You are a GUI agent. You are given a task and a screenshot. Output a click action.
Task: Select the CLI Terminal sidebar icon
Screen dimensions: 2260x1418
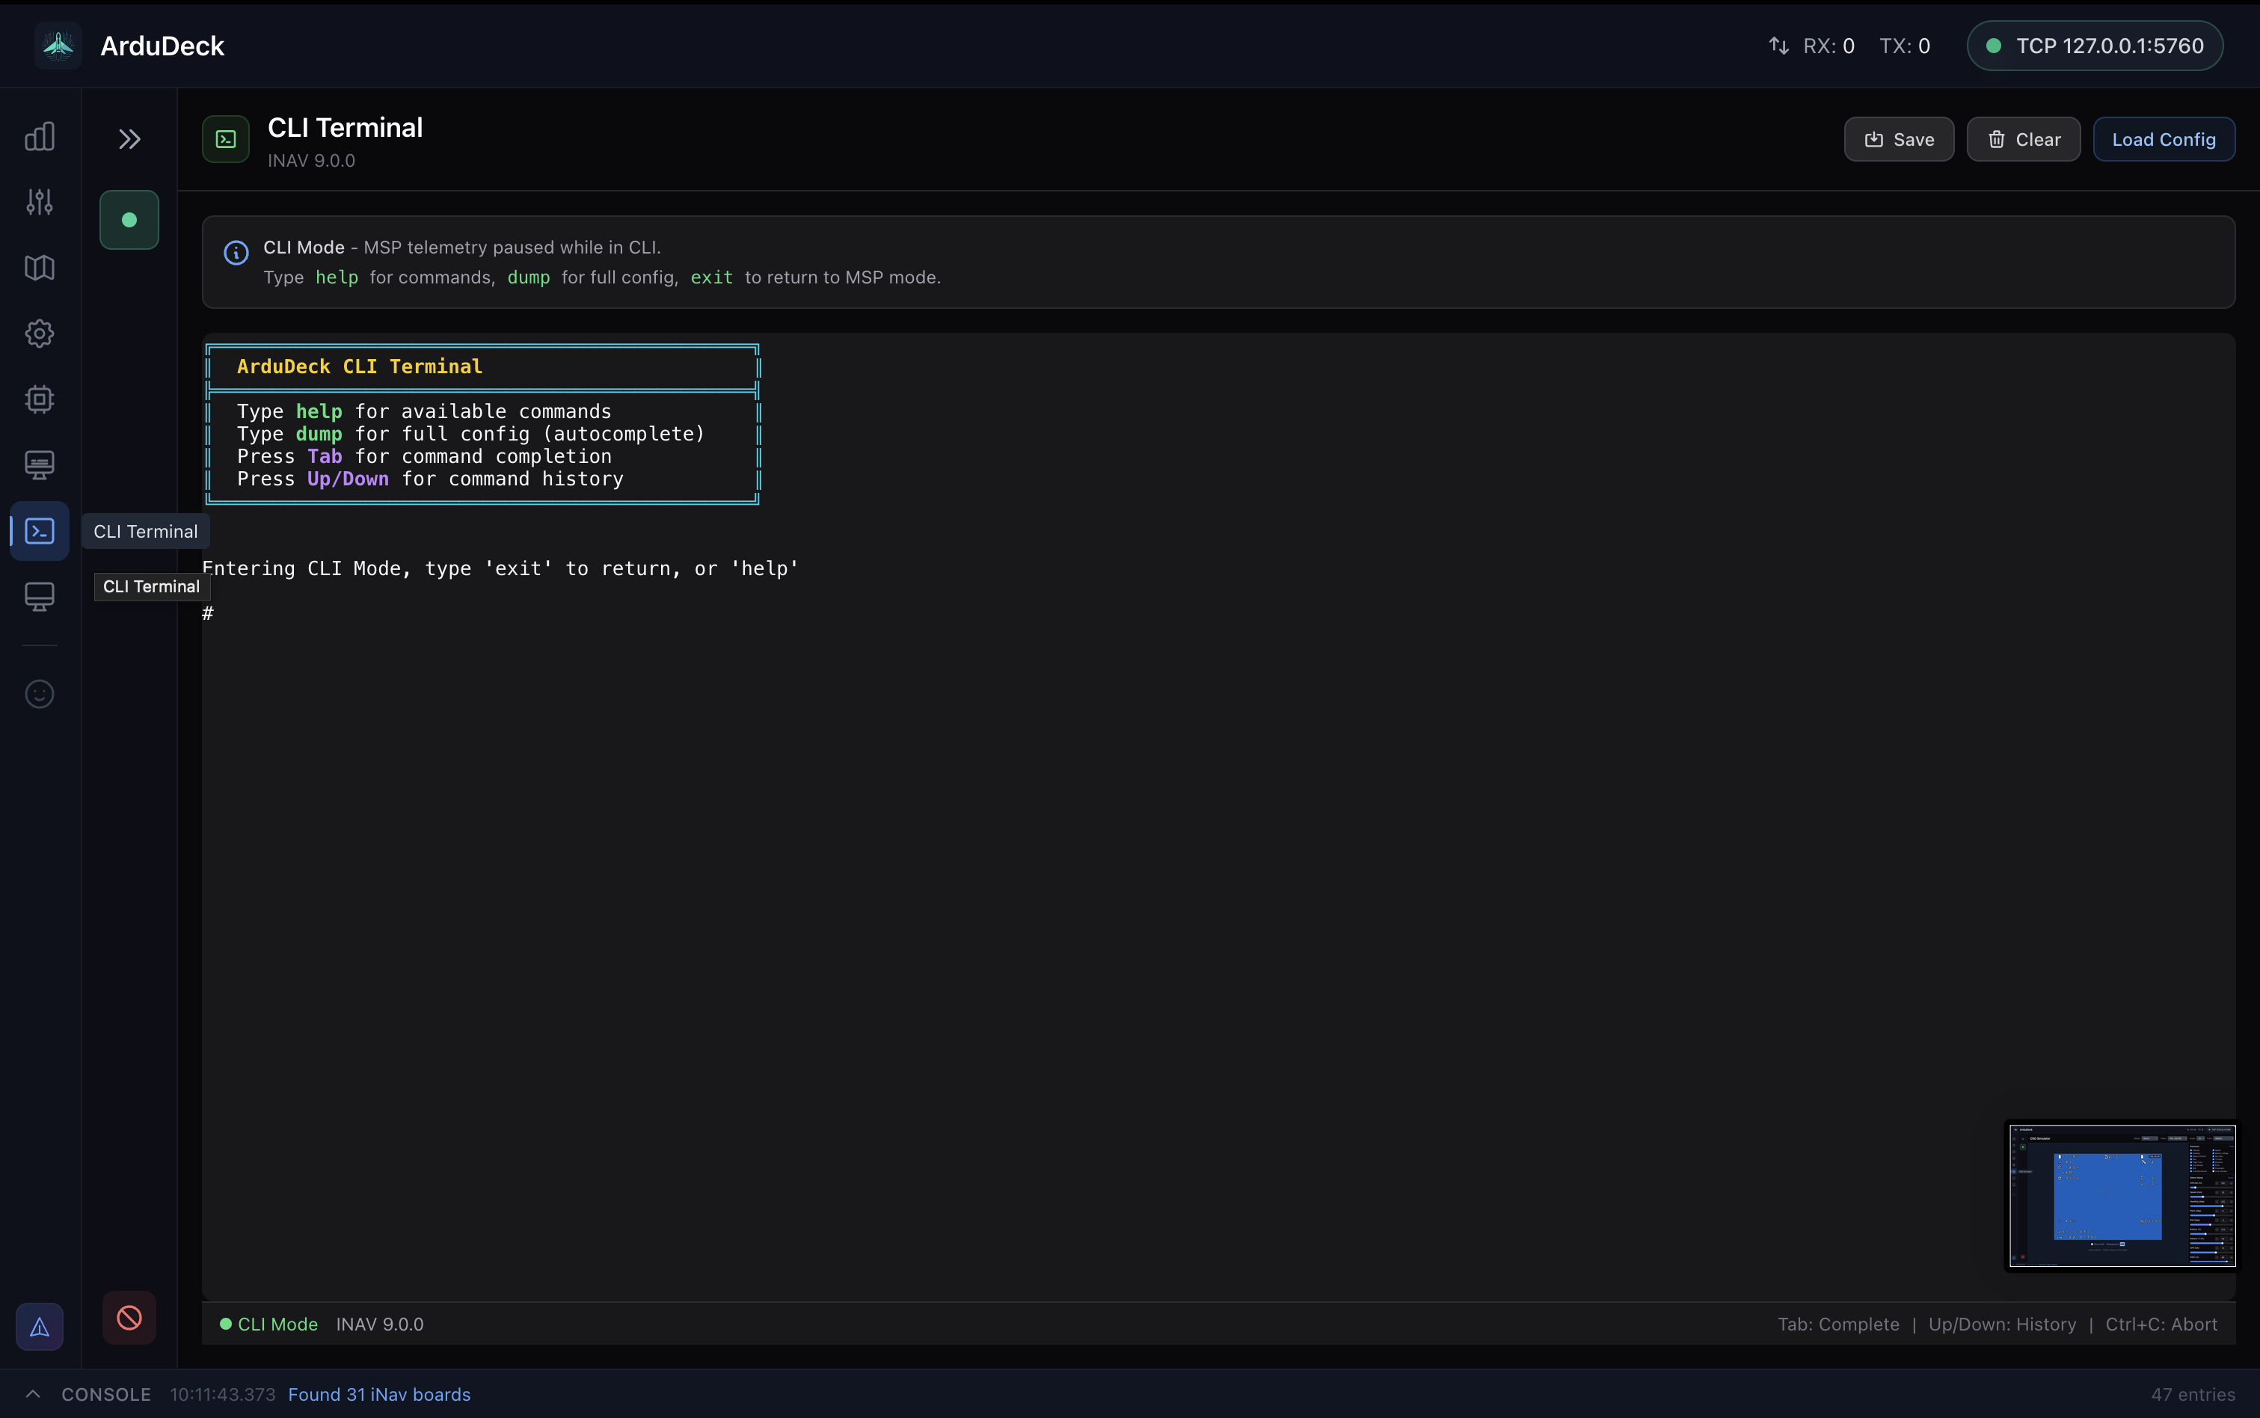tap(40, 531)
